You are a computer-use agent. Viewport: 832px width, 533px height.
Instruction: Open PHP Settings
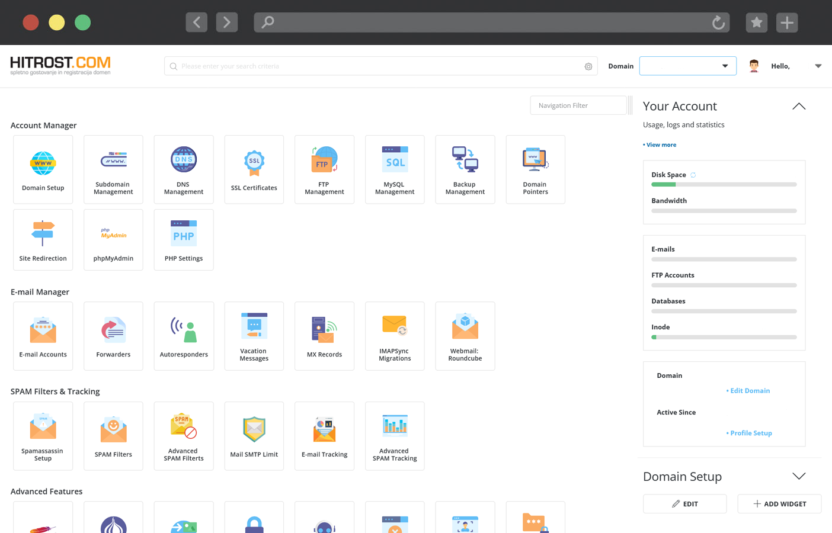point(184,240)
